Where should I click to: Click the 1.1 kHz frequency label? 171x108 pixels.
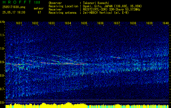2,35
